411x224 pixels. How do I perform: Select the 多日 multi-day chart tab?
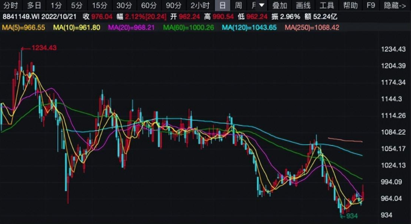[34, 6]
